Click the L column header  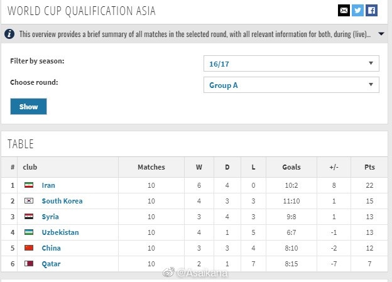[253, 167]
